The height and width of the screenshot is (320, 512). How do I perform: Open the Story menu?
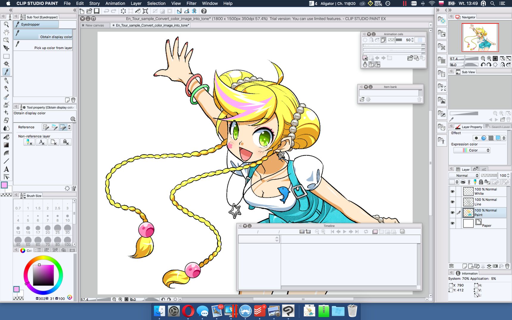pyautogui.click(x=94, y=3)
